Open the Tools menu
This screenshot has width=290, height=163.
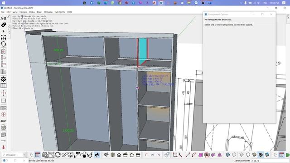pos(39,12)
